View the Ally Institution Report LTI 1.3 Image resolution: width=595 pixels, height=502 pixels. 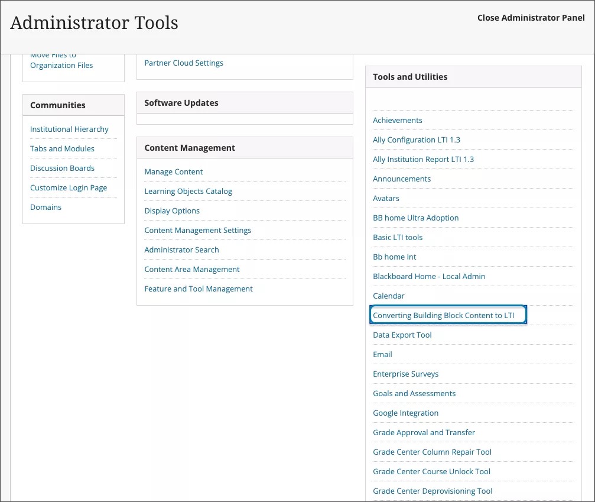pos(423,159)
